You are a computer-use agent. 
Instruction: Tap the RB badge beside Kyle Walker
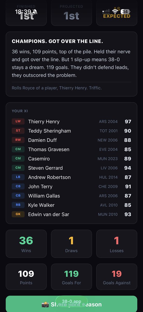(x=18, y=205)
